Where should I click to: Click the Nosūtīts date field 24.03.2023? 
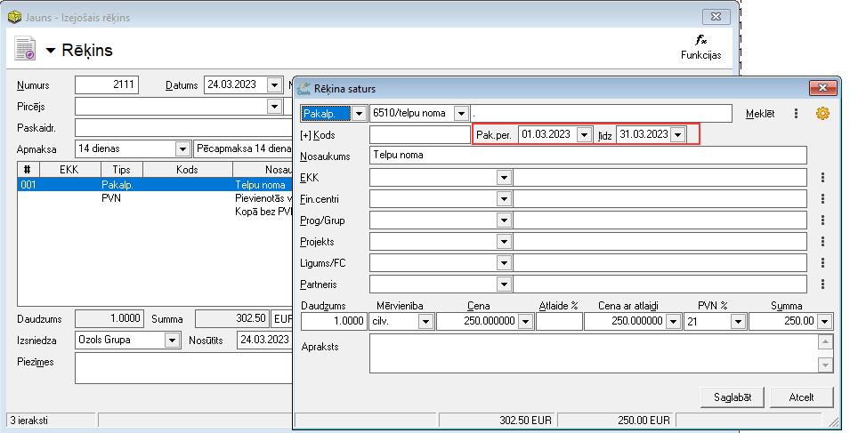(265, 340)
